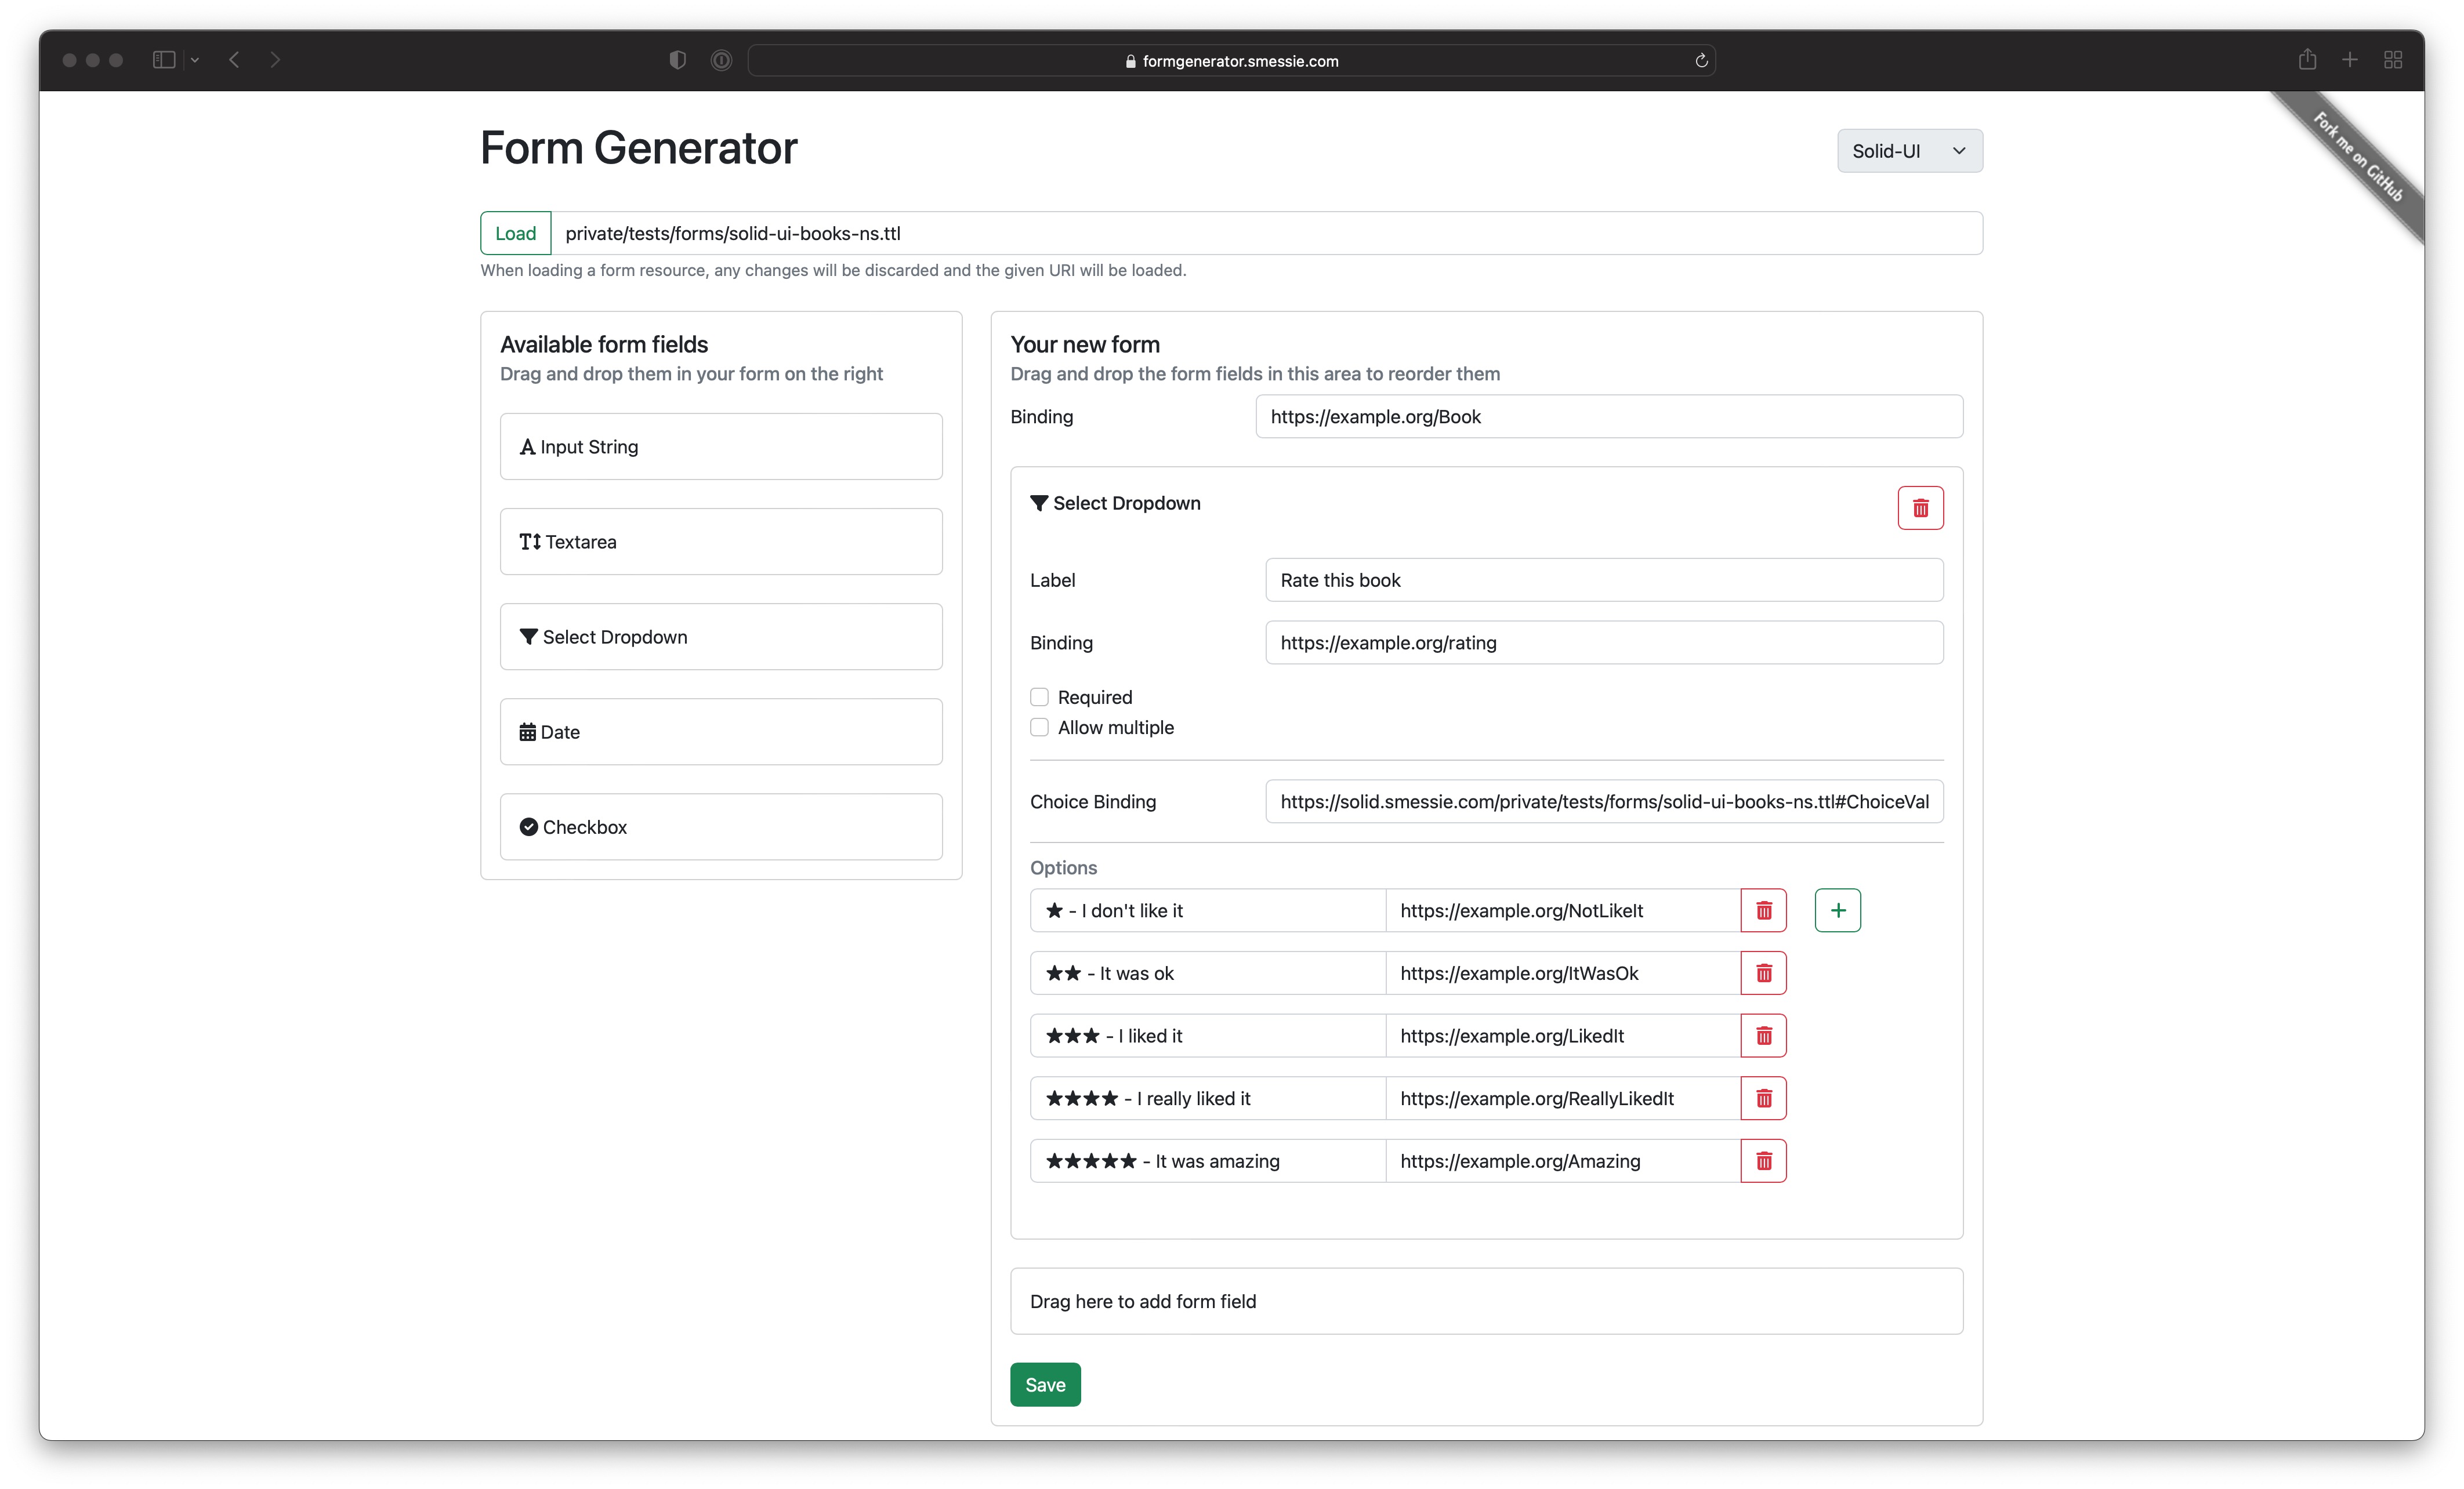Show Safari tab overview
The image size is (2464, 1489).
[2393, 60]
